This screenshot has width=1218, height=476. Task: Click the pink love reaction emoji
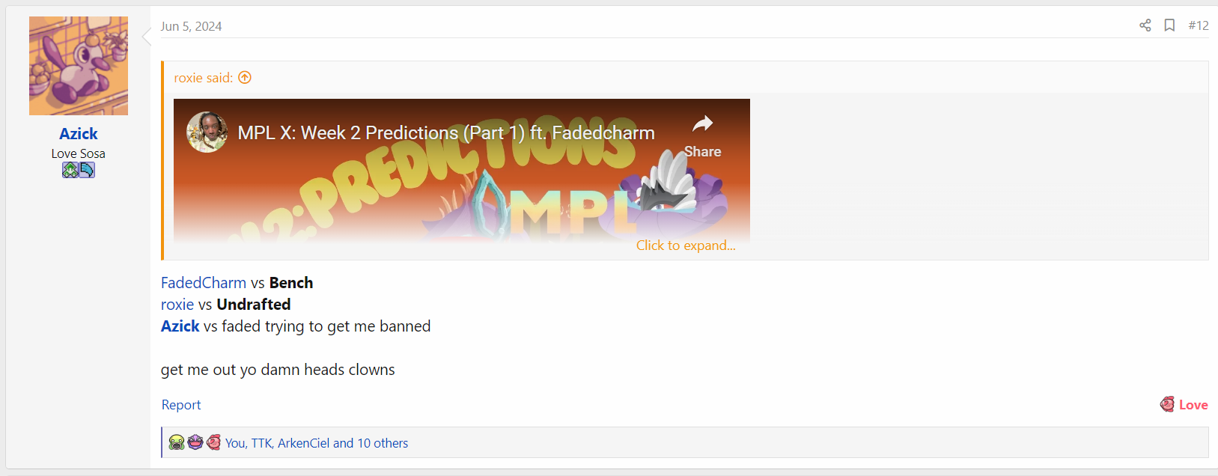click(x=213, y=442)
